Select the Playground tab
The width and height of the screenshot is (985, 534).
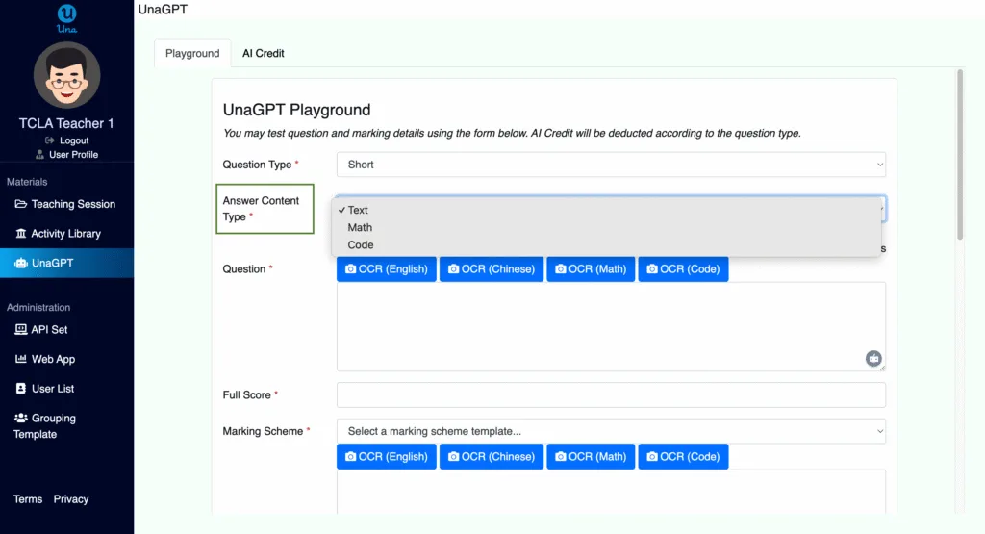point(192,54)
